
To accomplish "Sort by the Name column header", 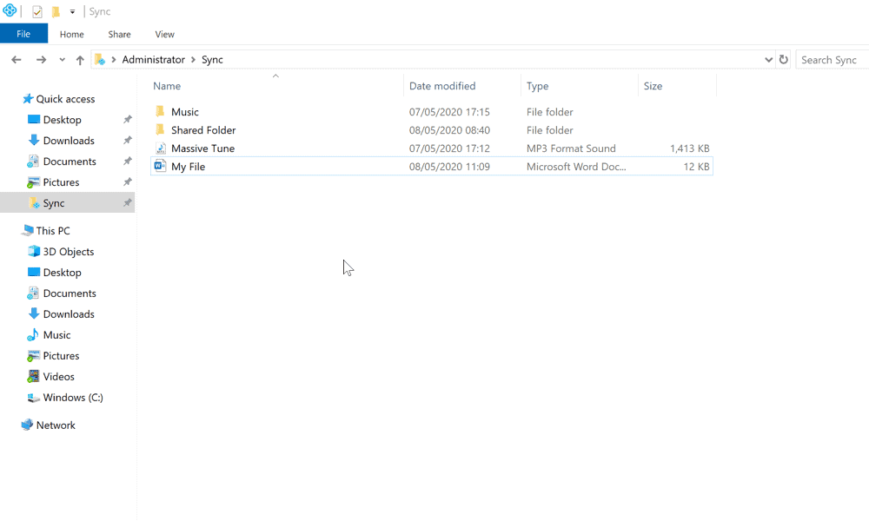I will coord(167,86).
